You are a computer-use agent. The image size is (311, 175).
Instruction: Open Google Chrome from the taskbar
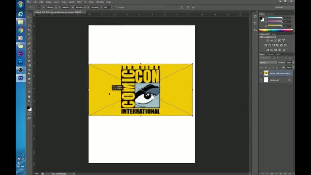[20, 30]
